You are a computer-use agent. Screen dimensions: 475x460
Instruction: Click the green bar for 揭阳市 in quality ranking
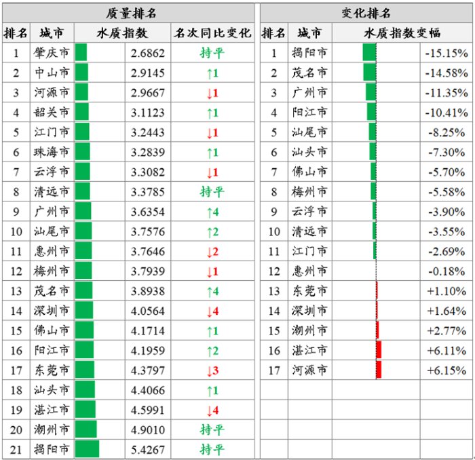tap(87, 449)
